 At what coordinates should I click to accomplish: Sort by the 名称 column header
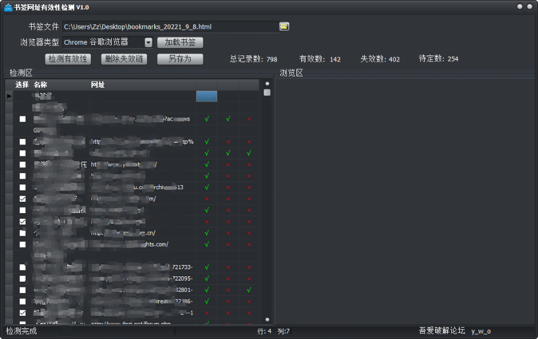(x=60, y=85)
